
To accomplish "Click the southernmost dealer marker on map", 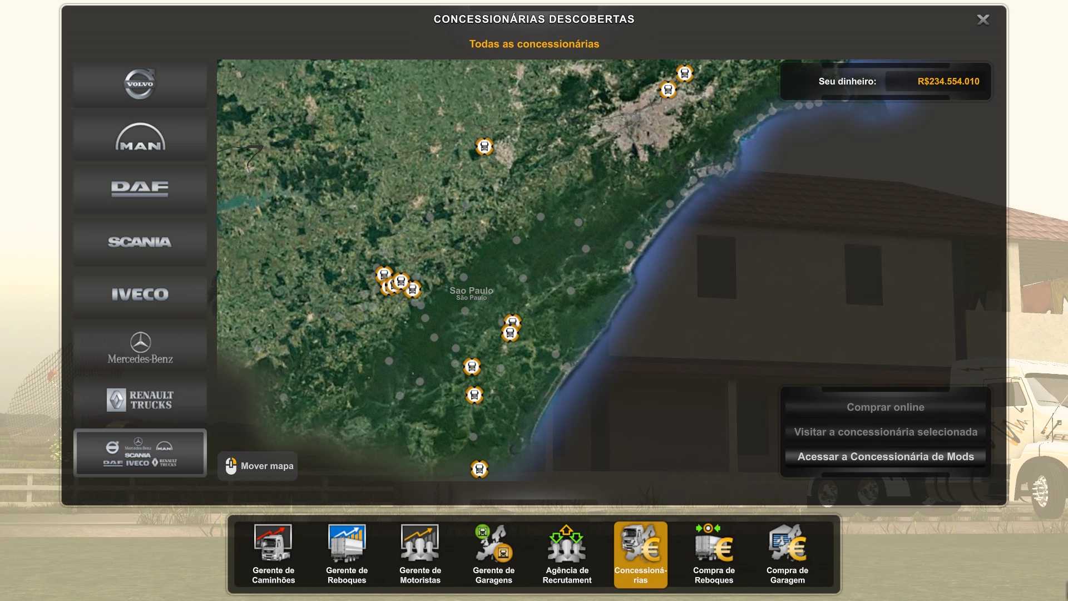I will [x=479, y=469].
